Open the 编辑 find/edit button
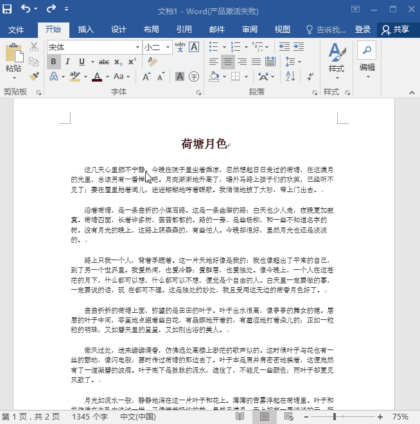420x424 pixels. pos(367,61)
